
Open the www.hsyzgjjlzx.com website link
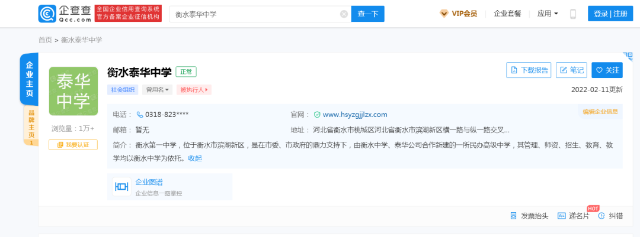[355, 115]
